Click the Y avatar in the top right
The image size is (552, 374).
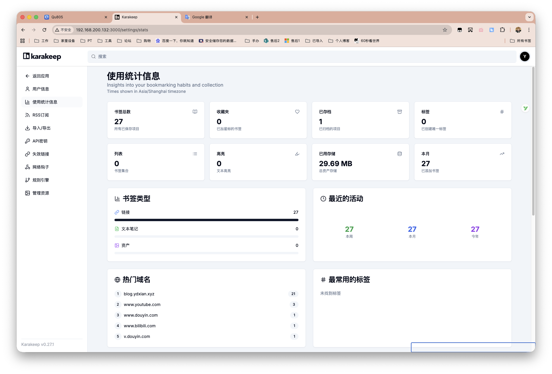click(x=524, y=56)
